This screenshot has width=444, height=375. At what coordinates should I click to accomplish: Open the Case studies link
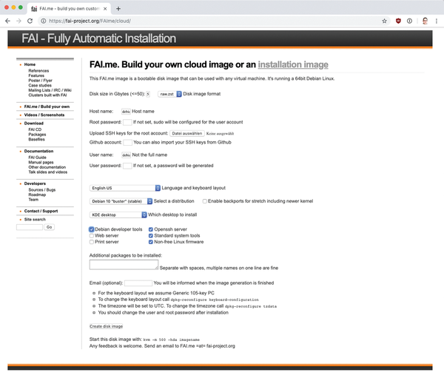(40, 85)
